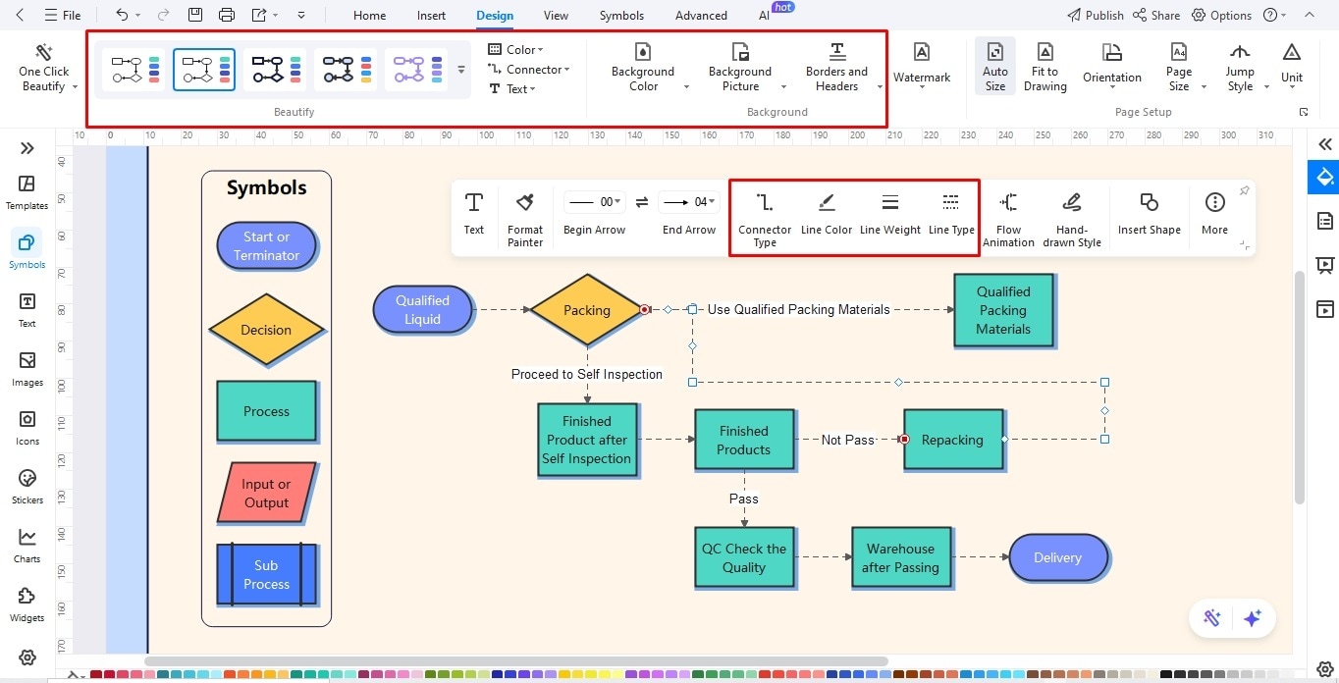The image size is (1339, 683).
Task: Expand the beautify theme gallery
Action: [x=461, y=70]
